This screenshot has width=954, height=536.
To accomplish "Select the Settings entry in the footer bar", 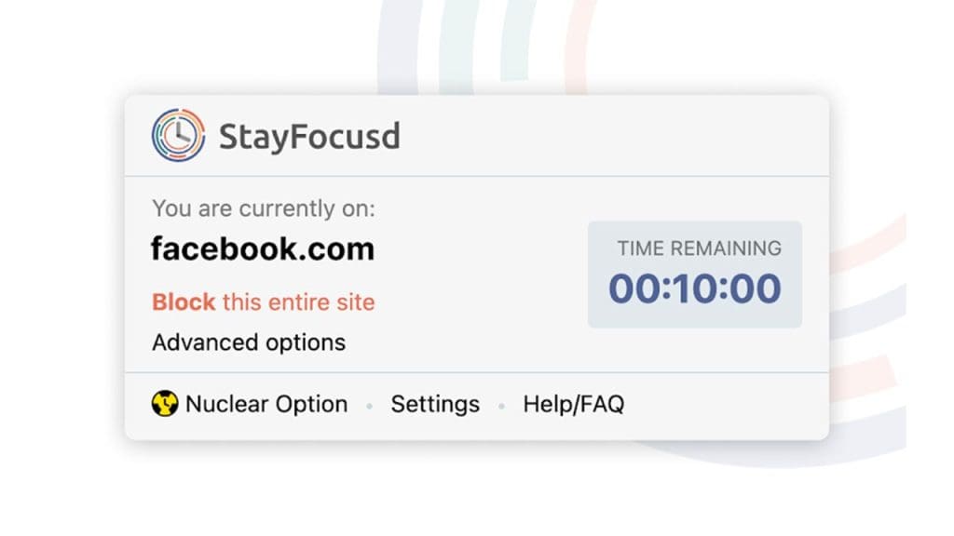I will pos(434,404).
